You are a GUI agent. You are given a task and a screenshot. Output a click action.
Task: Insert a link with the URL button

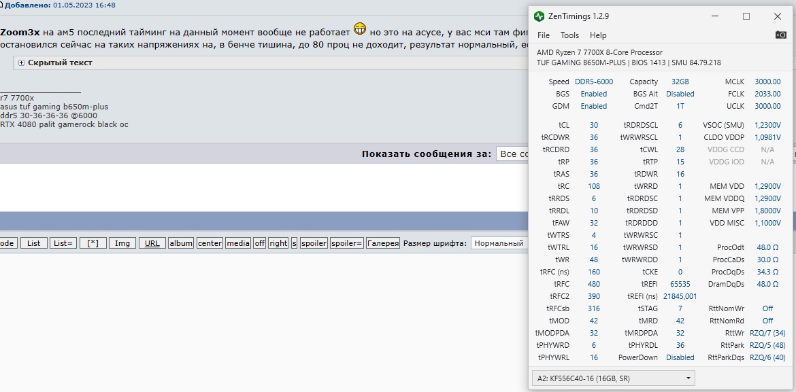point(152,243)
